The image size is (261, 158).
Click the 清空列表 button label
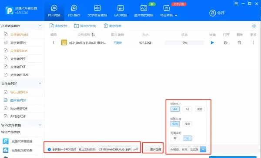point(115,26)
